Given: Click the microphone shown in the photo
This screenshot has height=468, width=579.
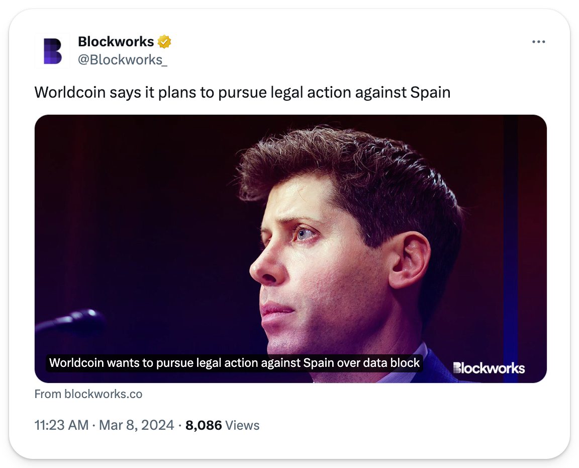Looking at the screenshot, I should [x=70, y=323].
